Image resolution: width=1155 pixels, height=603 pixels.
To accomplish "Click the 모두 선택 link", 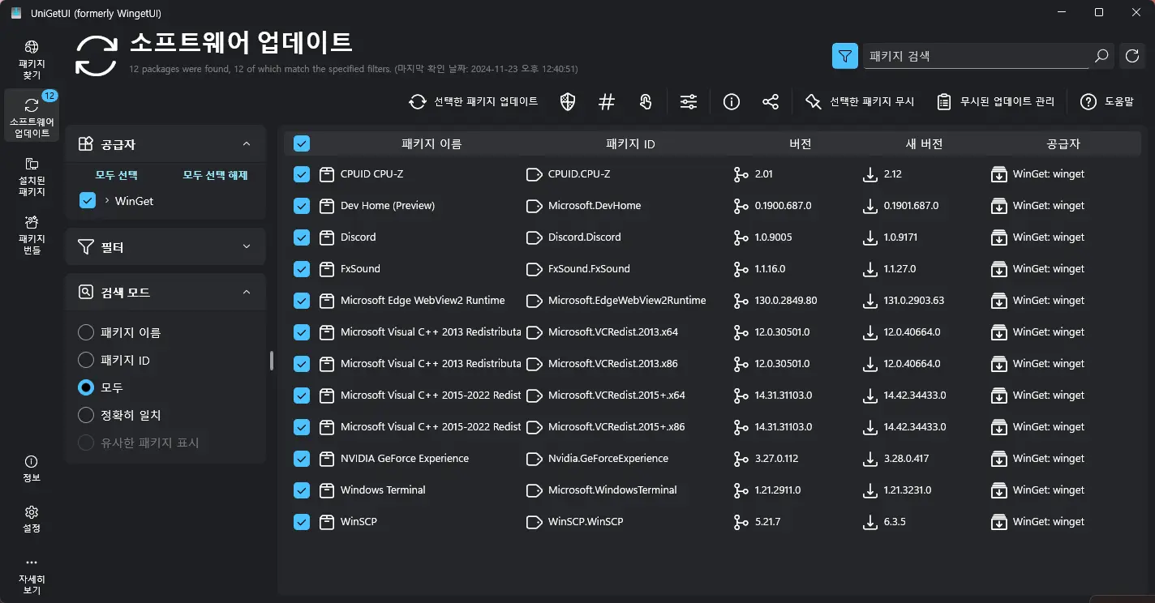I will (x=117, y=174).
